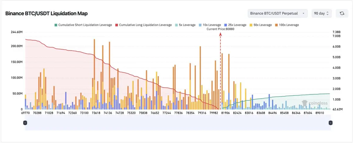353x143 pixels.
Task: Click x-axis label 76652
Action: (155, 113)
